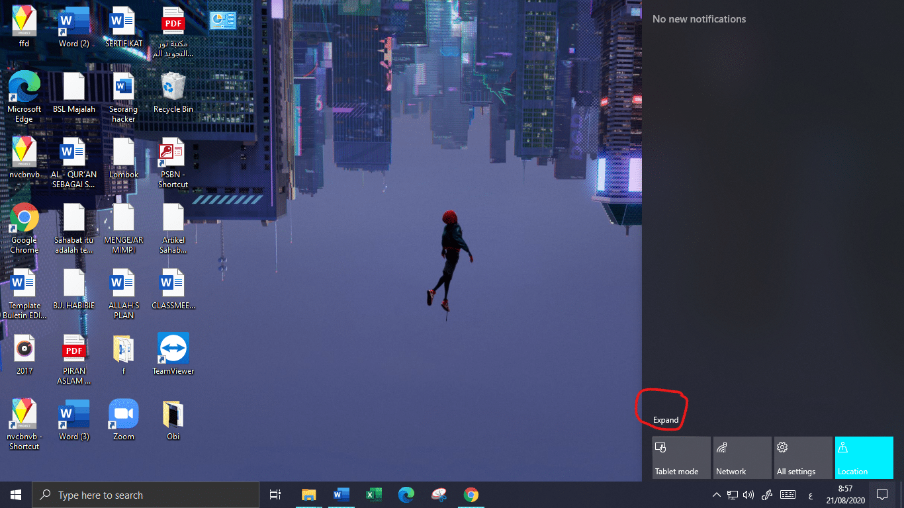Viewport: 904px width, 508px height.
Task: Close Action Center via notification icon
Action: 881,495
